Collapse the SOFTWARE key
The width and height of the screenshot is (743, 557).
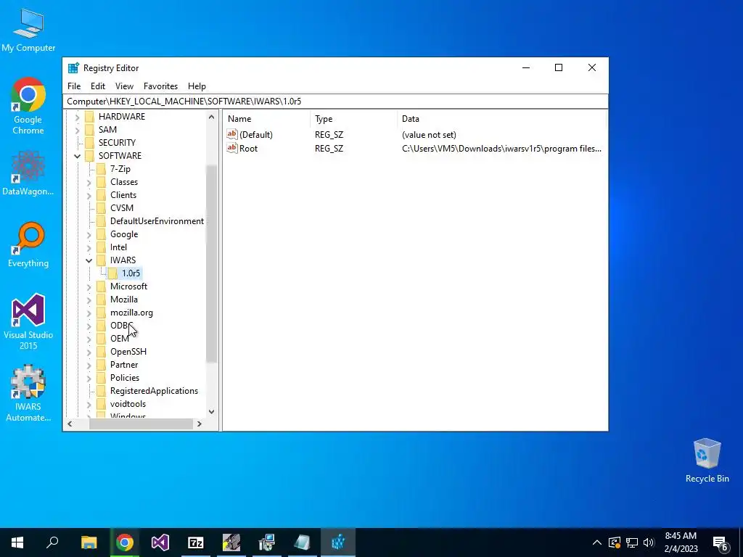(x=77, y=156)
